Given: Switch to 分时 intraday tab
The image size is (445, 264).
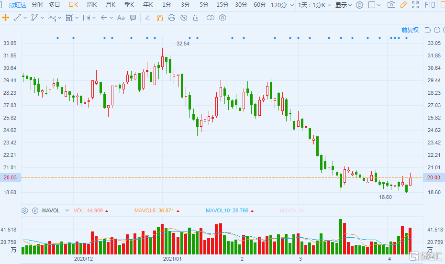Looking at the screenshot, I should pos(37,5).
